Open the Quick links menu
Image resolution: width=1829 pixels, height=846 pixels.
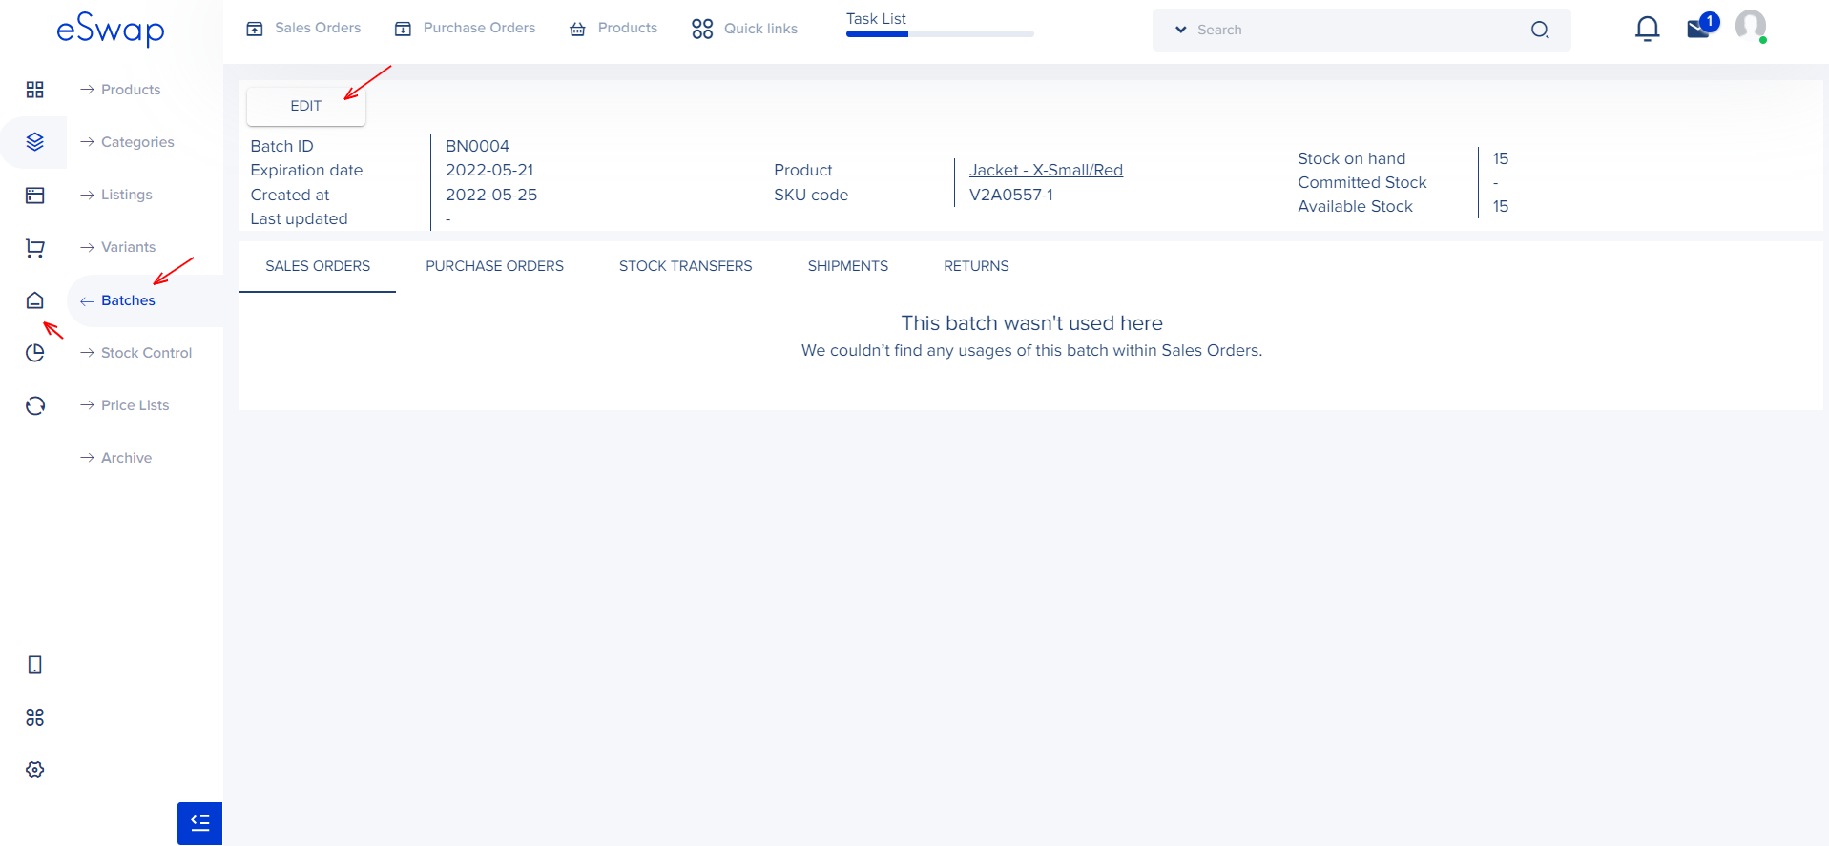745,29
